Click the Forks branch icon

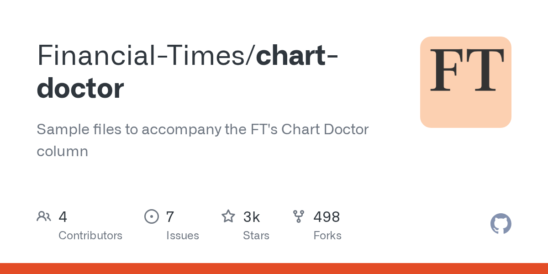(x=298, y=216)
